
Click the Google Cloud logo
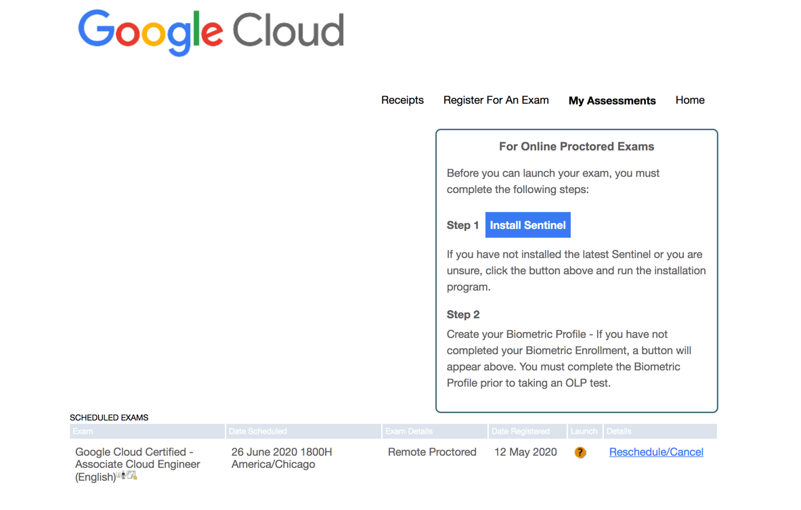click(211, 33)
